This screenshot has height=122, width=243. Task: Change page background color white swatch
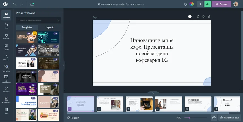pos(190,17)
